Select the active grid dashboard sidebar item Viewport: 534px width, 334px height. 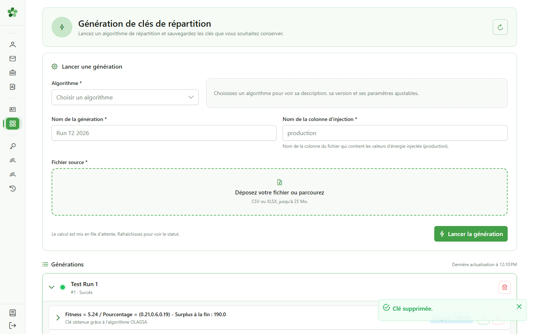pos(13,124)
